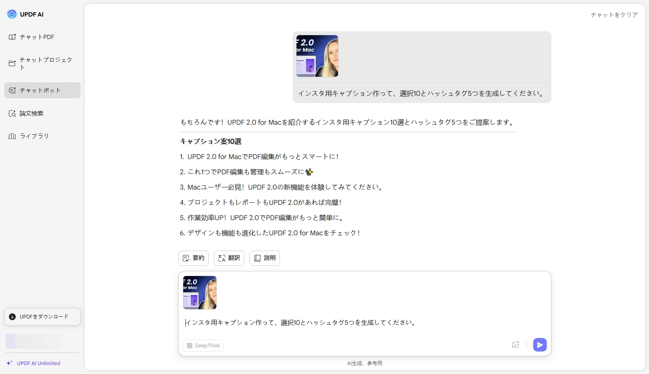Click チャットをクリア to clear chat
The image size is (649, 374).
pos(614,15)
